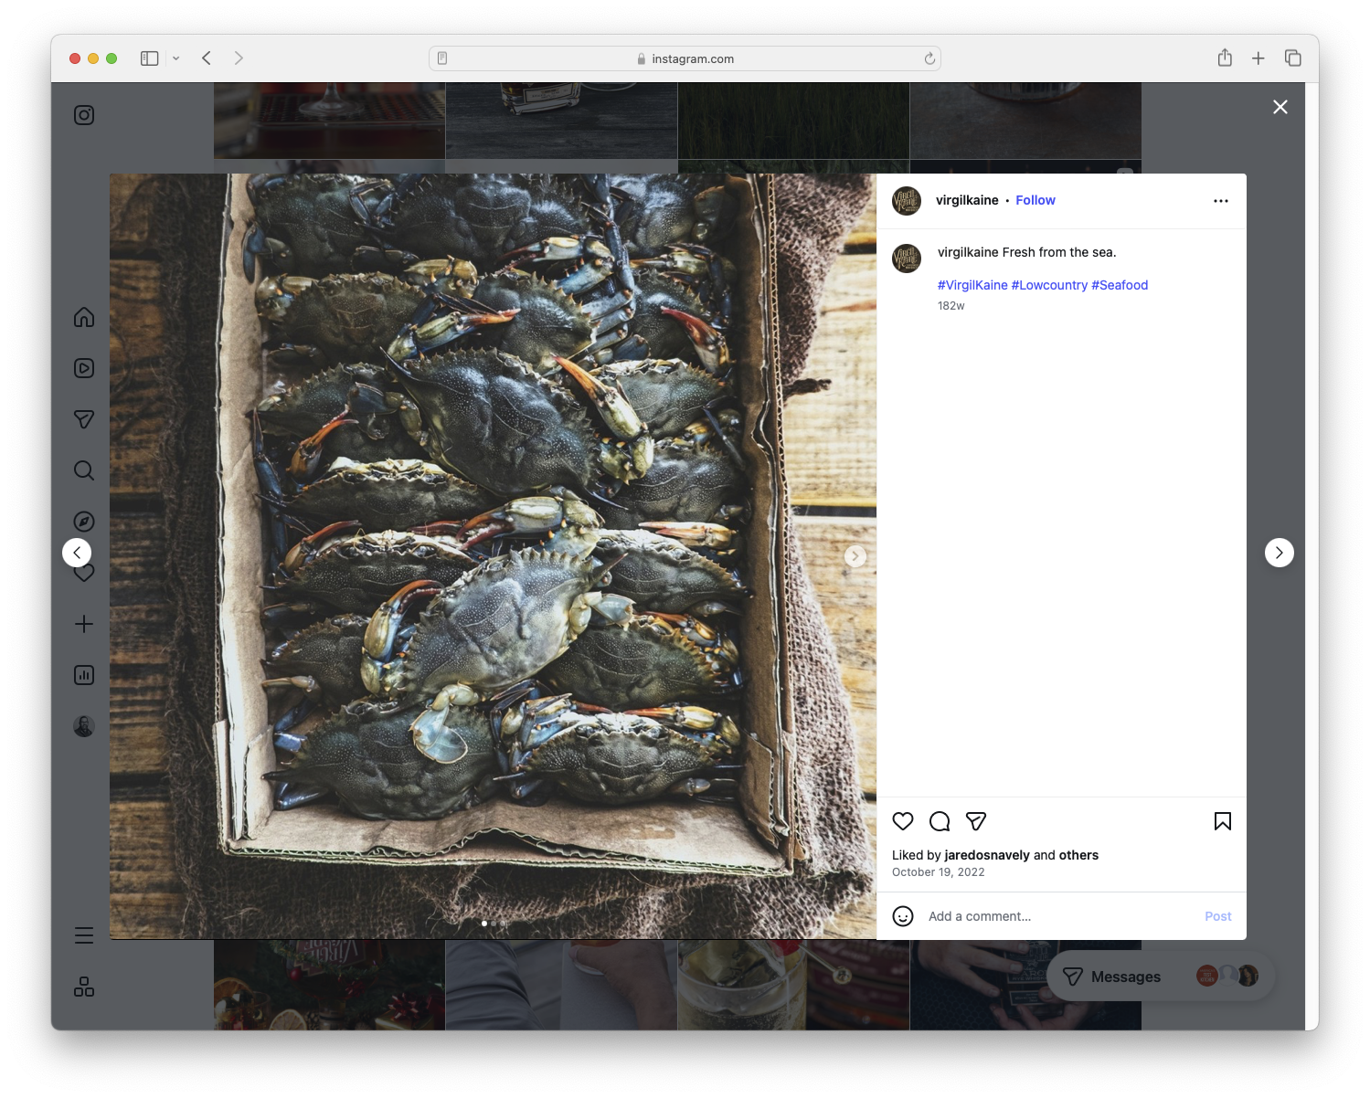Open the #Lowcountry hashtag link

[1048, 284]
